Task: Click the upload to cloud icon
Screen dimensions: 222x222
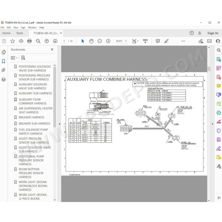Action: (x=21, y=41)
